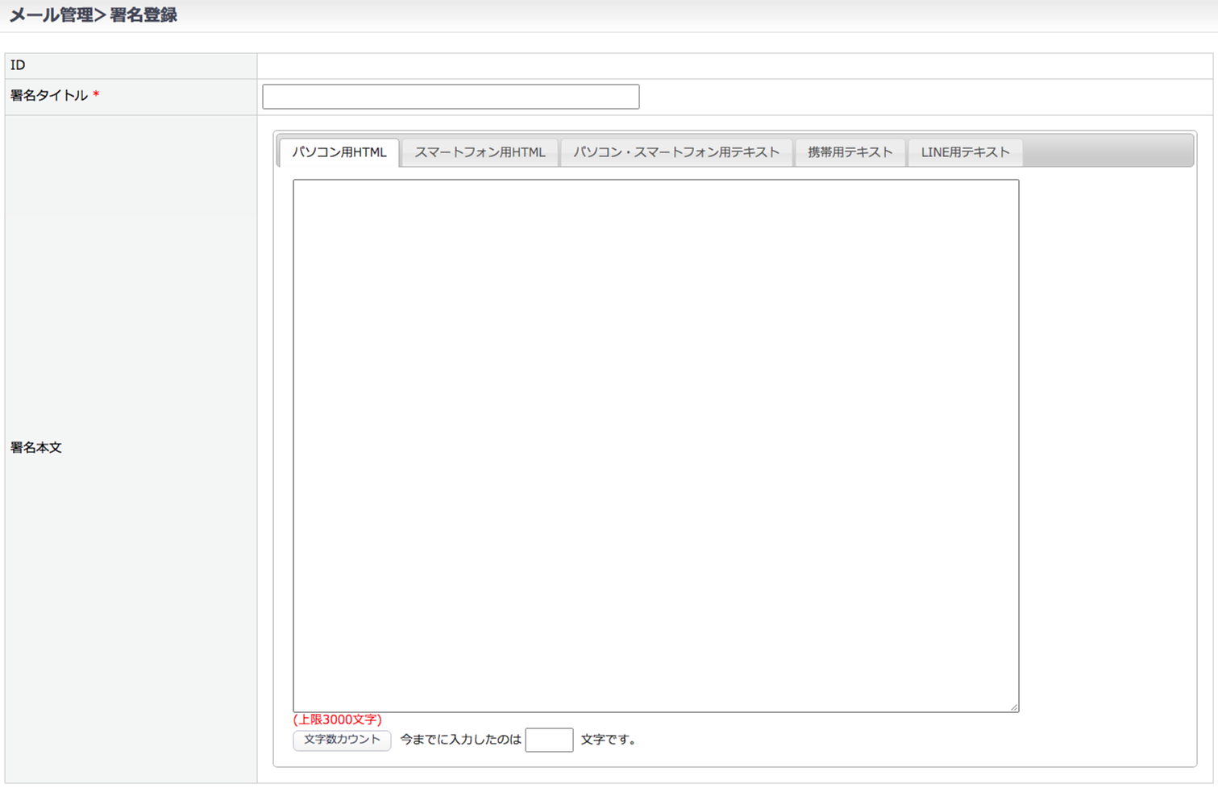Switch to the 携帯用テキスト tab
Screen dimensions: 1218x788
[x=850, y=152]
